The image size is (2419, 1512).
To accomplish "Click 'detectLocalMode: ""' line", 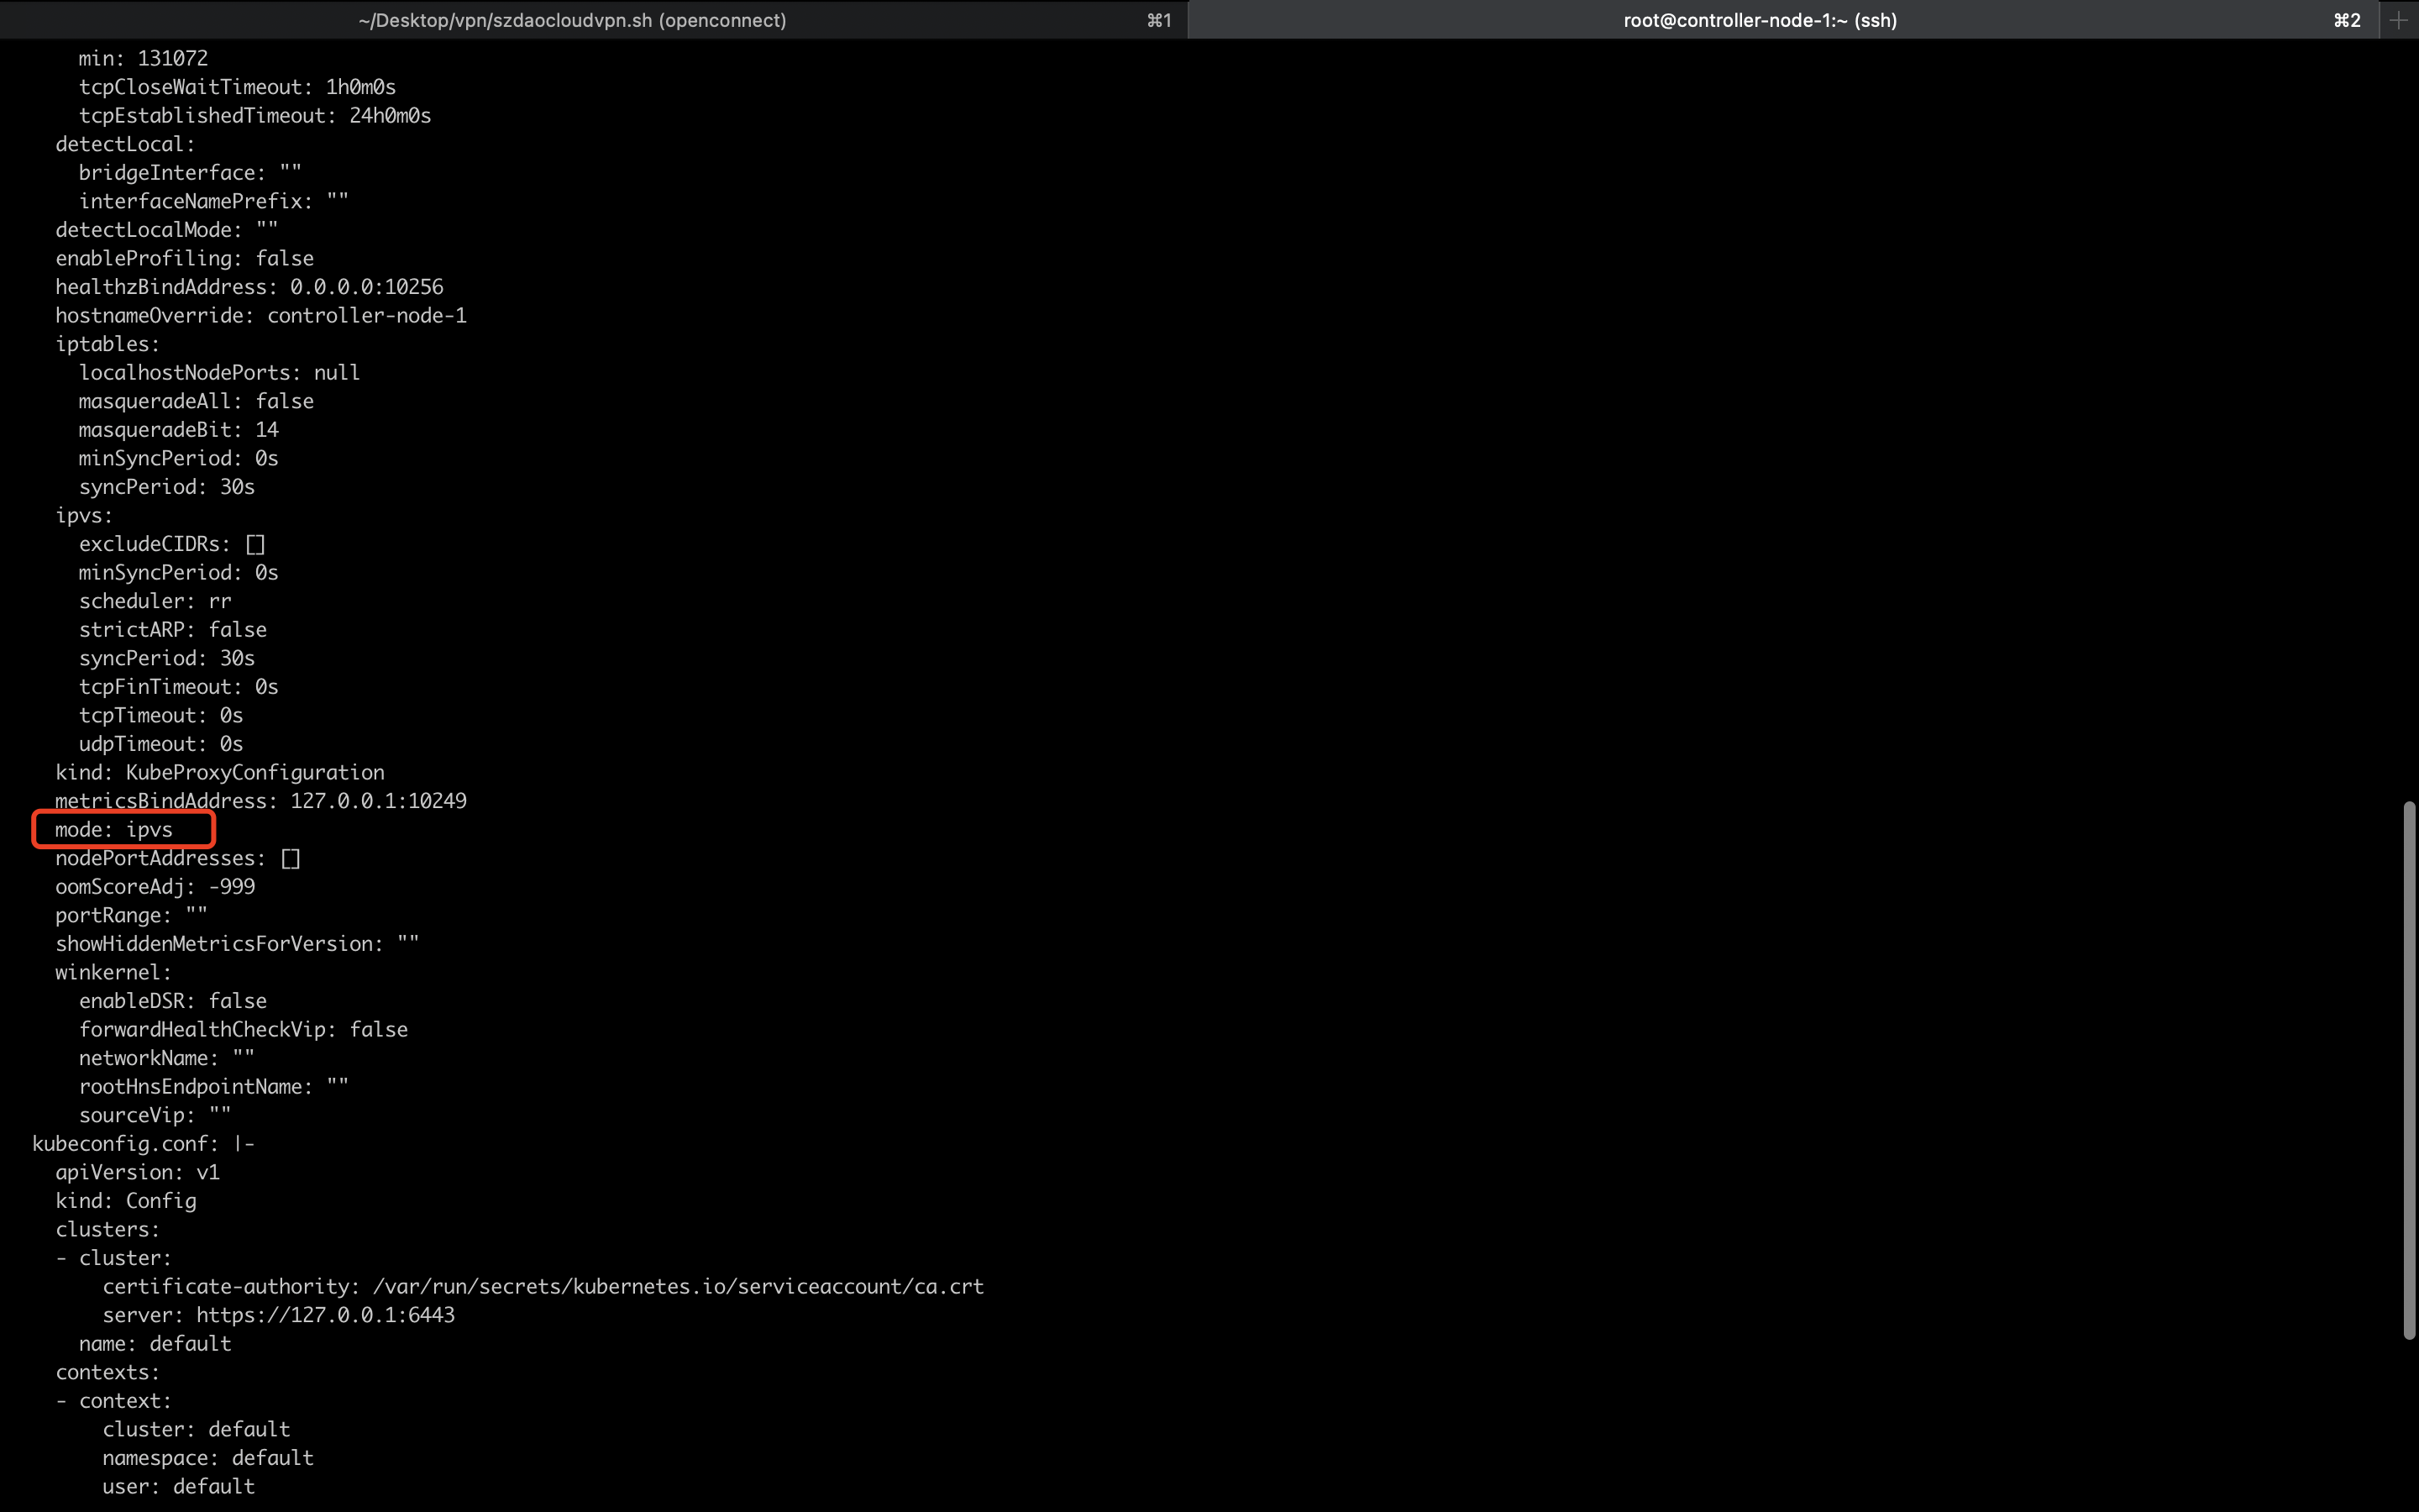I will pyautogui.click(x=167, y=230).
